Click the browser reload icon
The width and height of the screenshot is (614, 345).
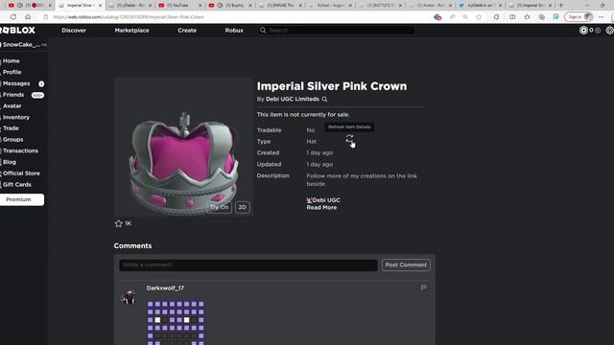[13, 17]
